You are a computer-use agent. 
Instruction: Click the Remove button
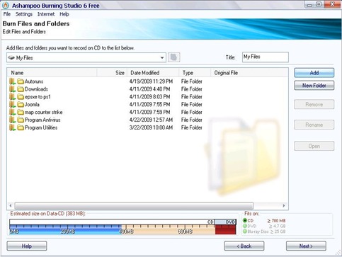pyautogui.click(x=314, y=104)
